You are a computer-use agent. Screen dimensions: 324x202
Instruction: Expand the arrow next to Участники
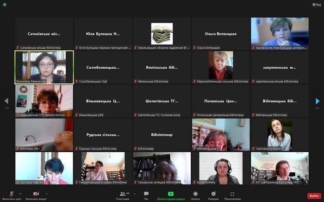pos(135,194)
